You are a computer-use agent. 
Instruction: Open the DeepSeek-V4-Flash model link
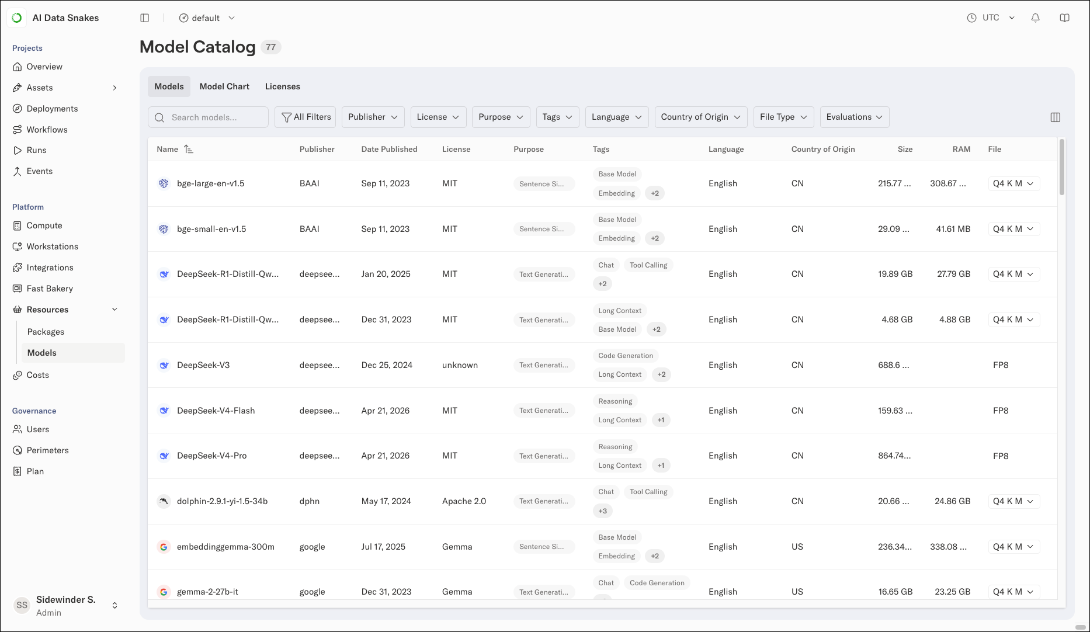(x=216, y=411)
